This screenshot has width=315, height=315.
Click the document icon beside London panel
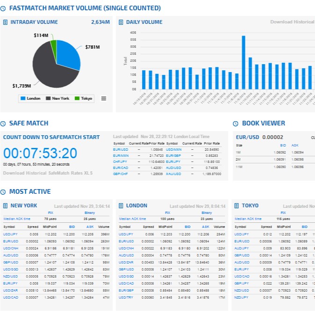click(121, 205)
